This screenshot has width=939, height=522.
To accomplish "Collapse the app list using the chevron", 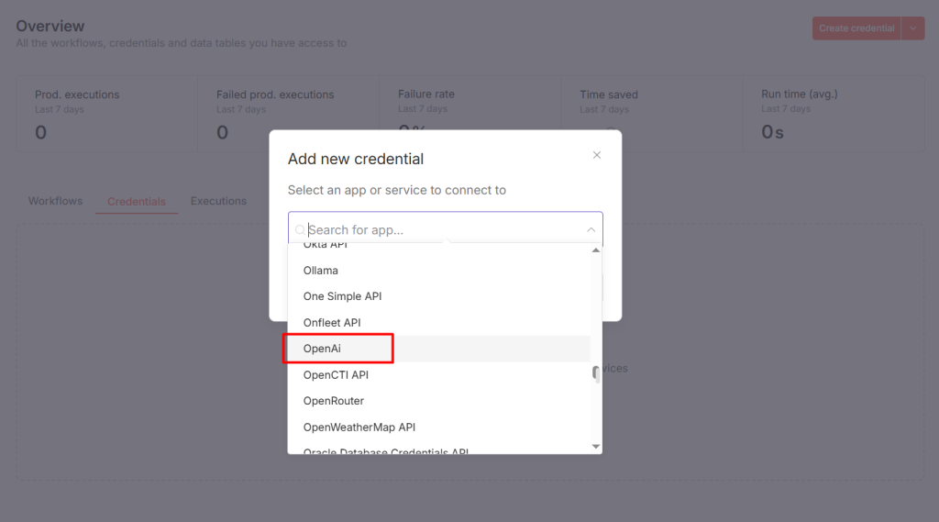I will point(591,230).
